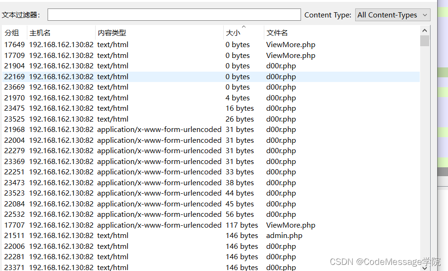Click the text filter input field
The width and height of the screenshot is (448, 271).
pos(174,15)
